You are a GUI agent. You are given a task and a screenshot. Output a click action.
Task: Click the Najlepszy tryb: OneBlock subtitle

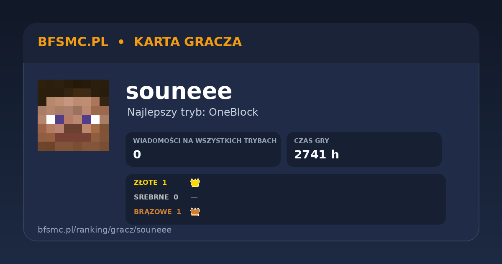(x=193, y=112)
